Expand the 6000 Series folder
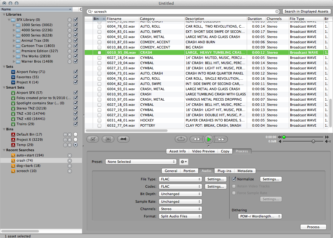 pyautogui.click(x=14, y=35)
